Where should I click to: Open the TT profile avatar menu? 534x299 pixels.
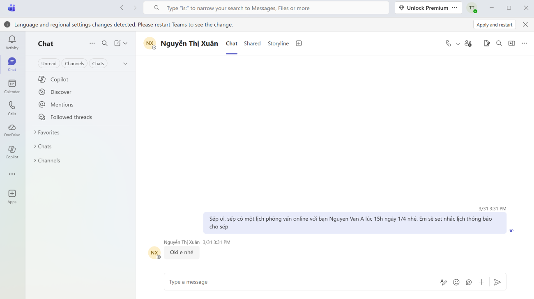pyautogui.click(x=472, y=8)
